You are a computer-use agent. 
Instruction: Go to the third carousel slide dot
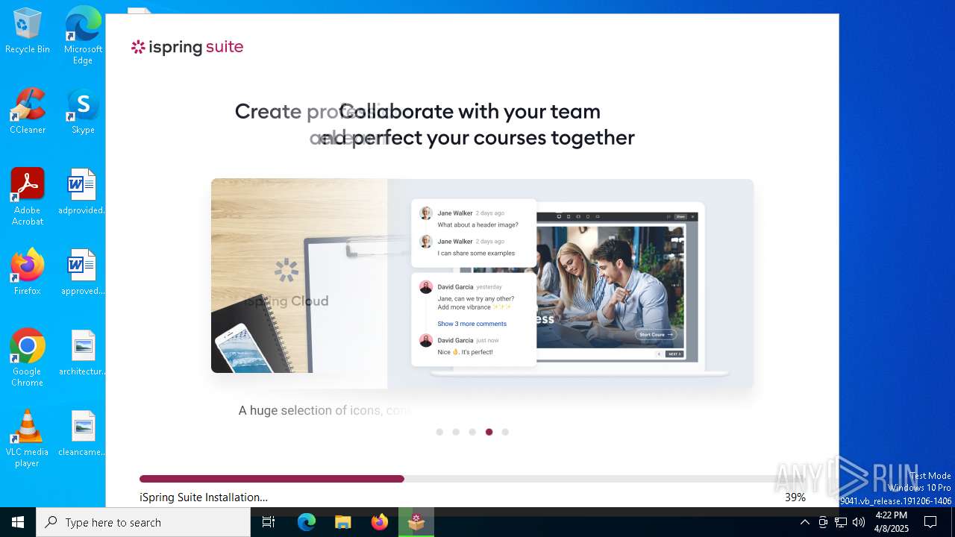tap(472, 432)
